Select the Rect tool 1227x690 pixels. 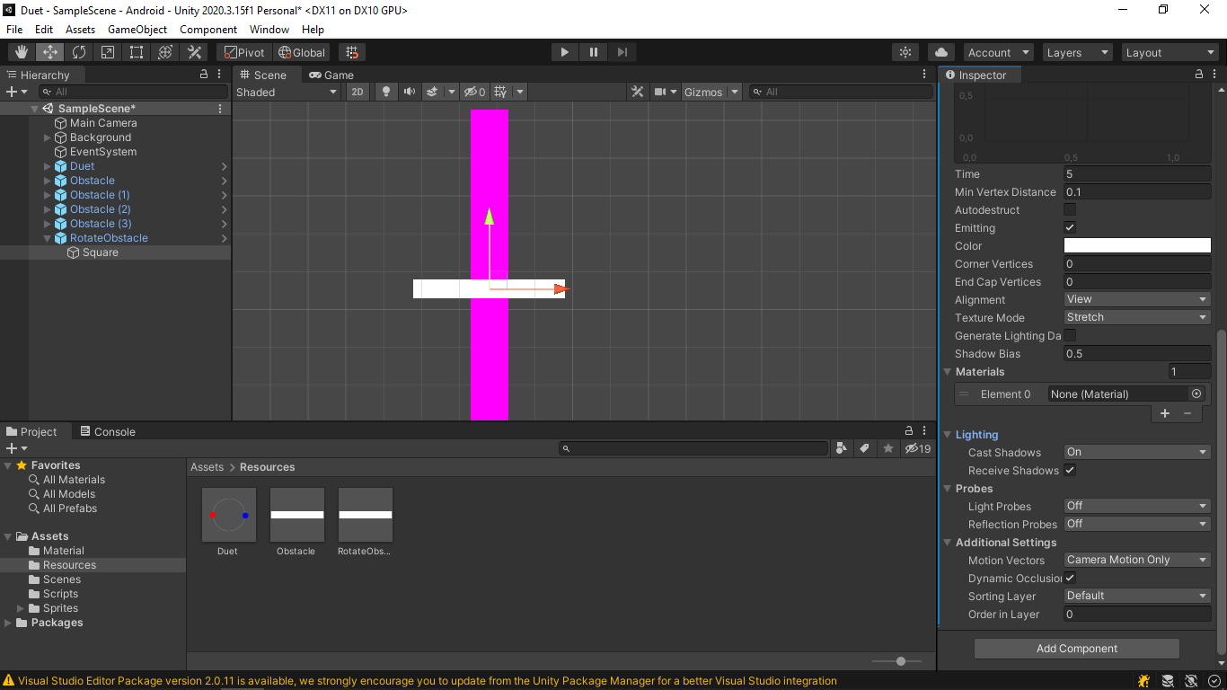coord(137,52)
